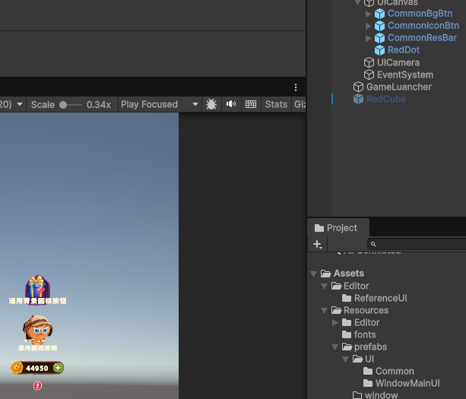Select RedDot in the hierarchy

pos(404,50)
